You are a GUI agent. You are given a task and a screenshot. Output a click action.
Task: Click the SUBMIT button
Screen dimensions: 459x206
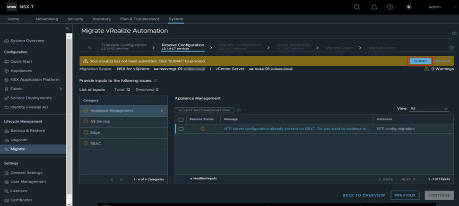click(x=420, y=61)
